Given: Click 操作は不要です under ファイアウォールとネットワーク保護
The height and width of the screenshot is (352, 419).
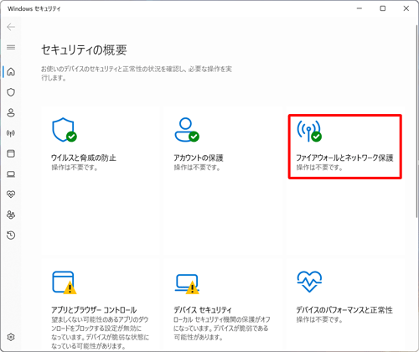Looking at the screenshot, I should [x=319, y=168].
